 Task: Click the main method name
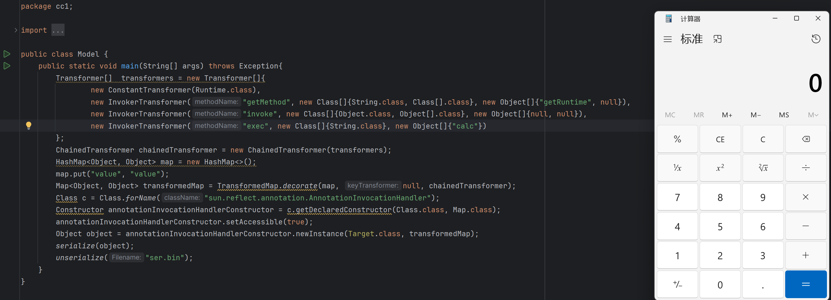click(130, 66)
